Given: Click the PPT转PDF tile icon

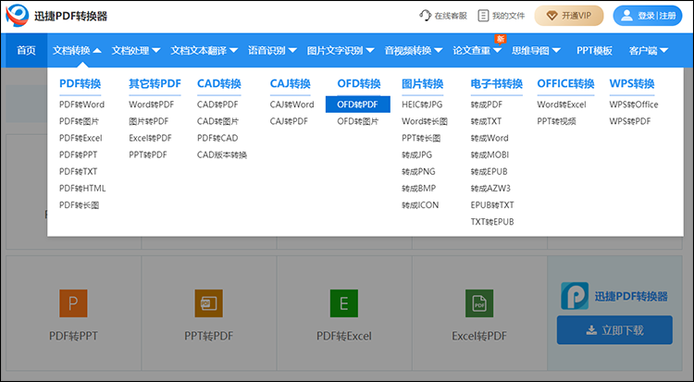Looking at the screenshot, I should click(208, 303).
